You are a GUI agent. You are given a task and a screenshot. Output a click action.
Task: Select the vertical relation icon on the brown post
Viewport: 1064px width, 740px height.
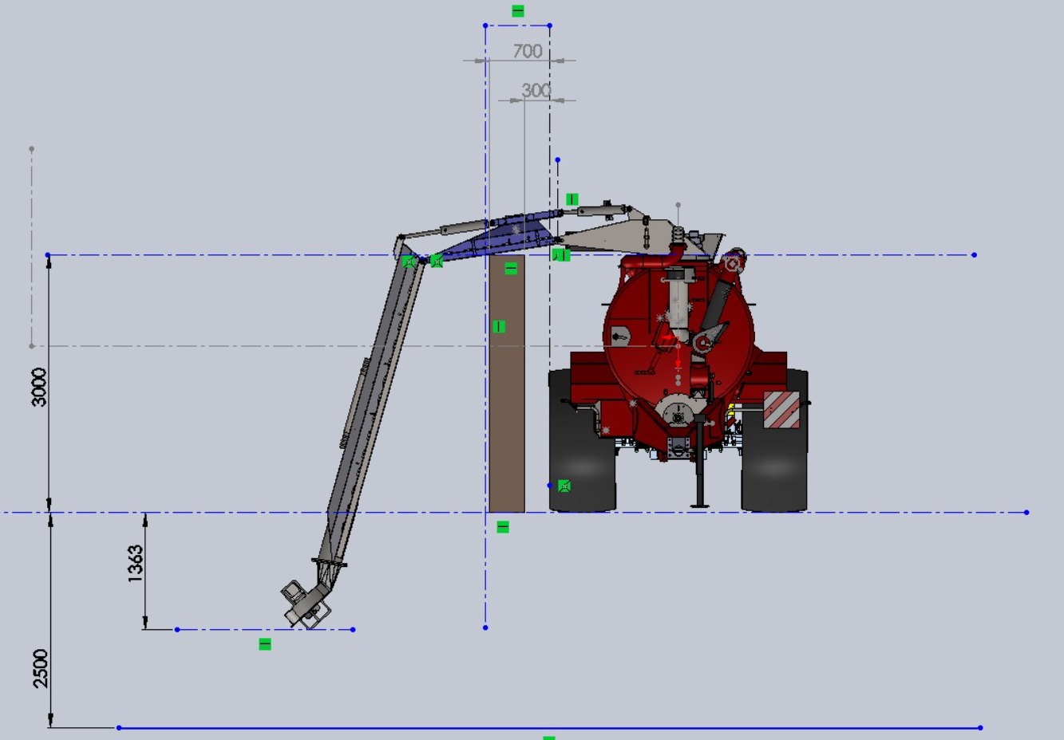click(499, 326)
